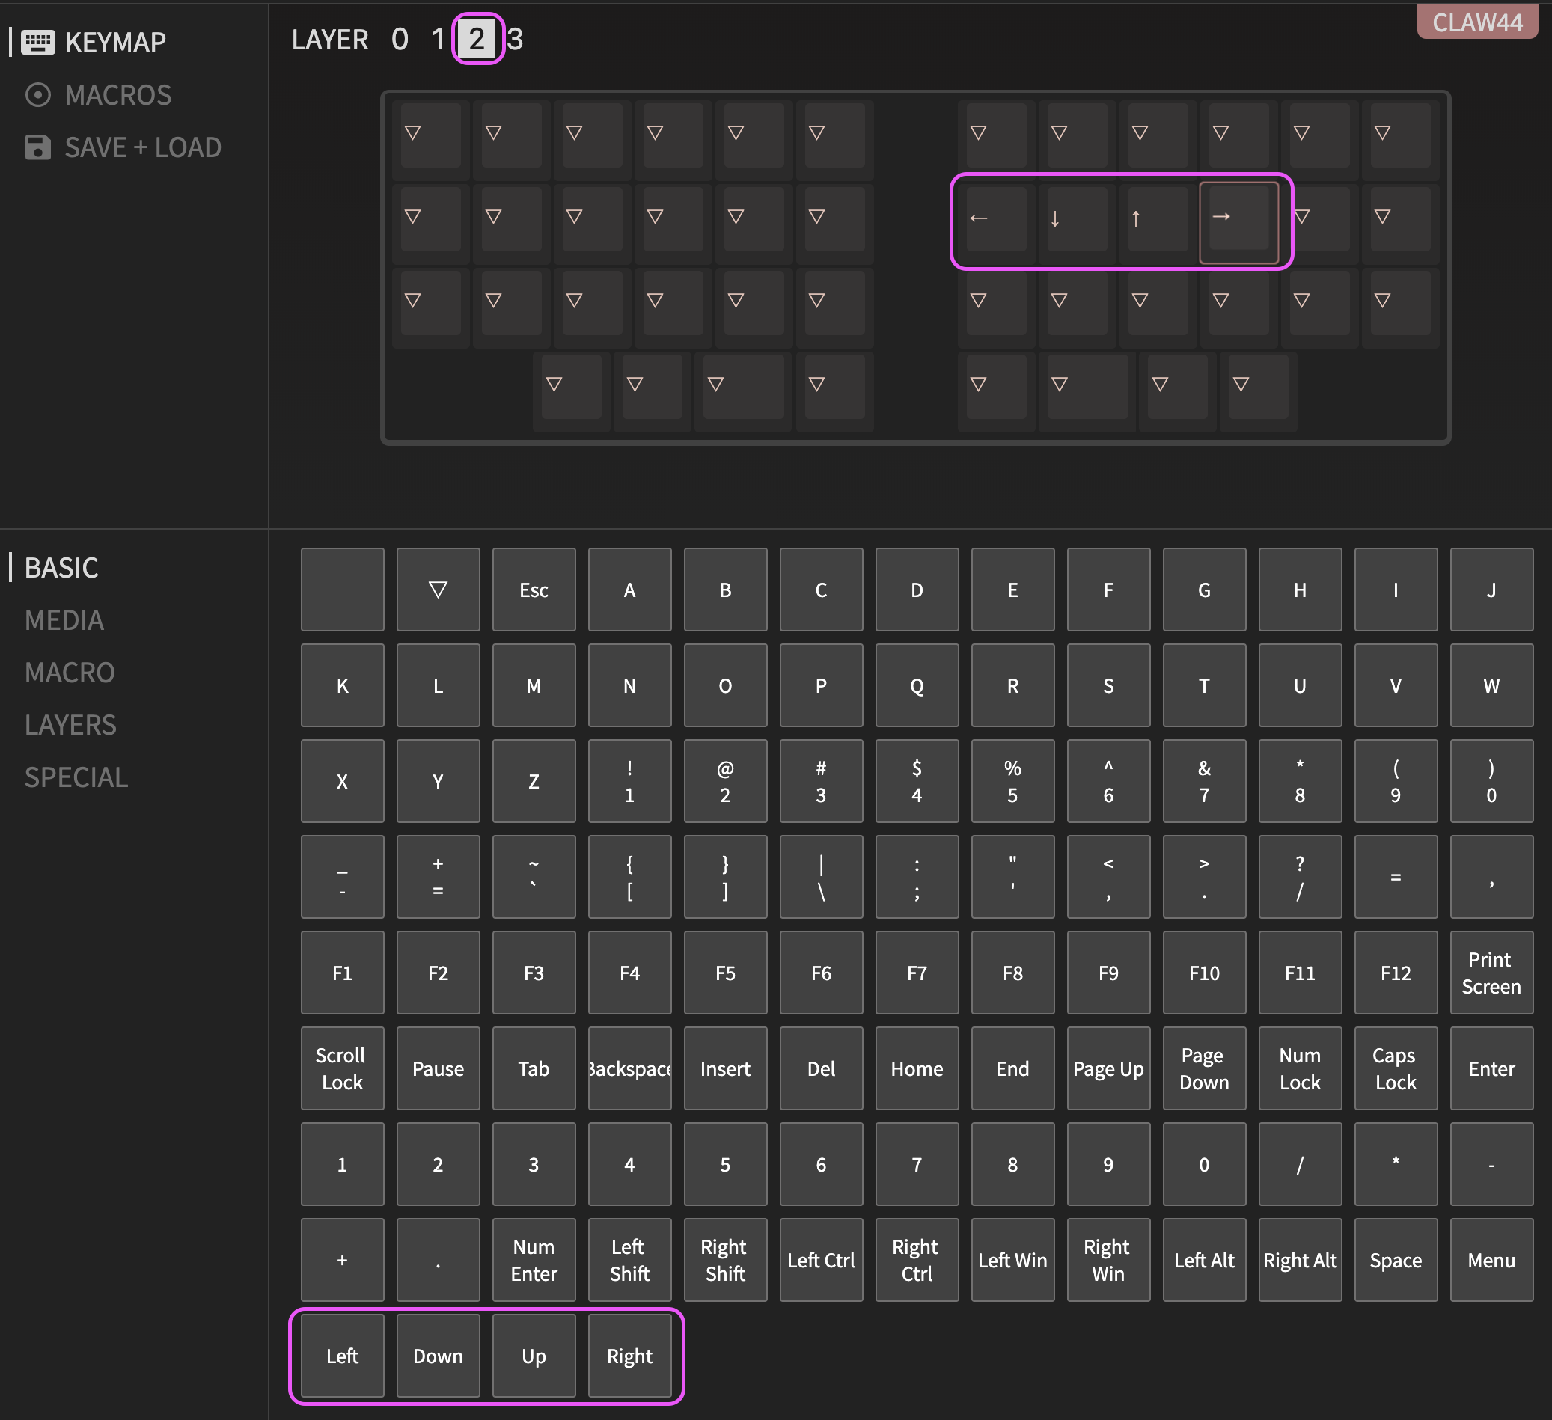1552x1420 pixels.
Task: Select the down arrow key on keyboard layout
Action: (1076, 218)
